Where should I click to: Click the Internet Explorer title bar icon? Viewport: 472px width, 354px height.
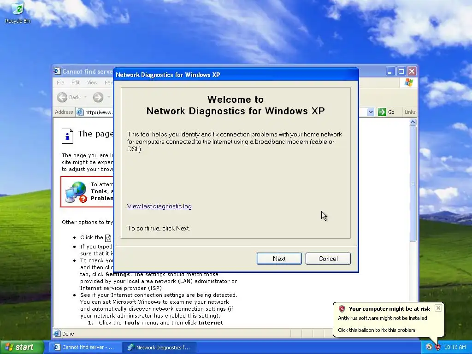pyautogui.click(x=57, y=71)
